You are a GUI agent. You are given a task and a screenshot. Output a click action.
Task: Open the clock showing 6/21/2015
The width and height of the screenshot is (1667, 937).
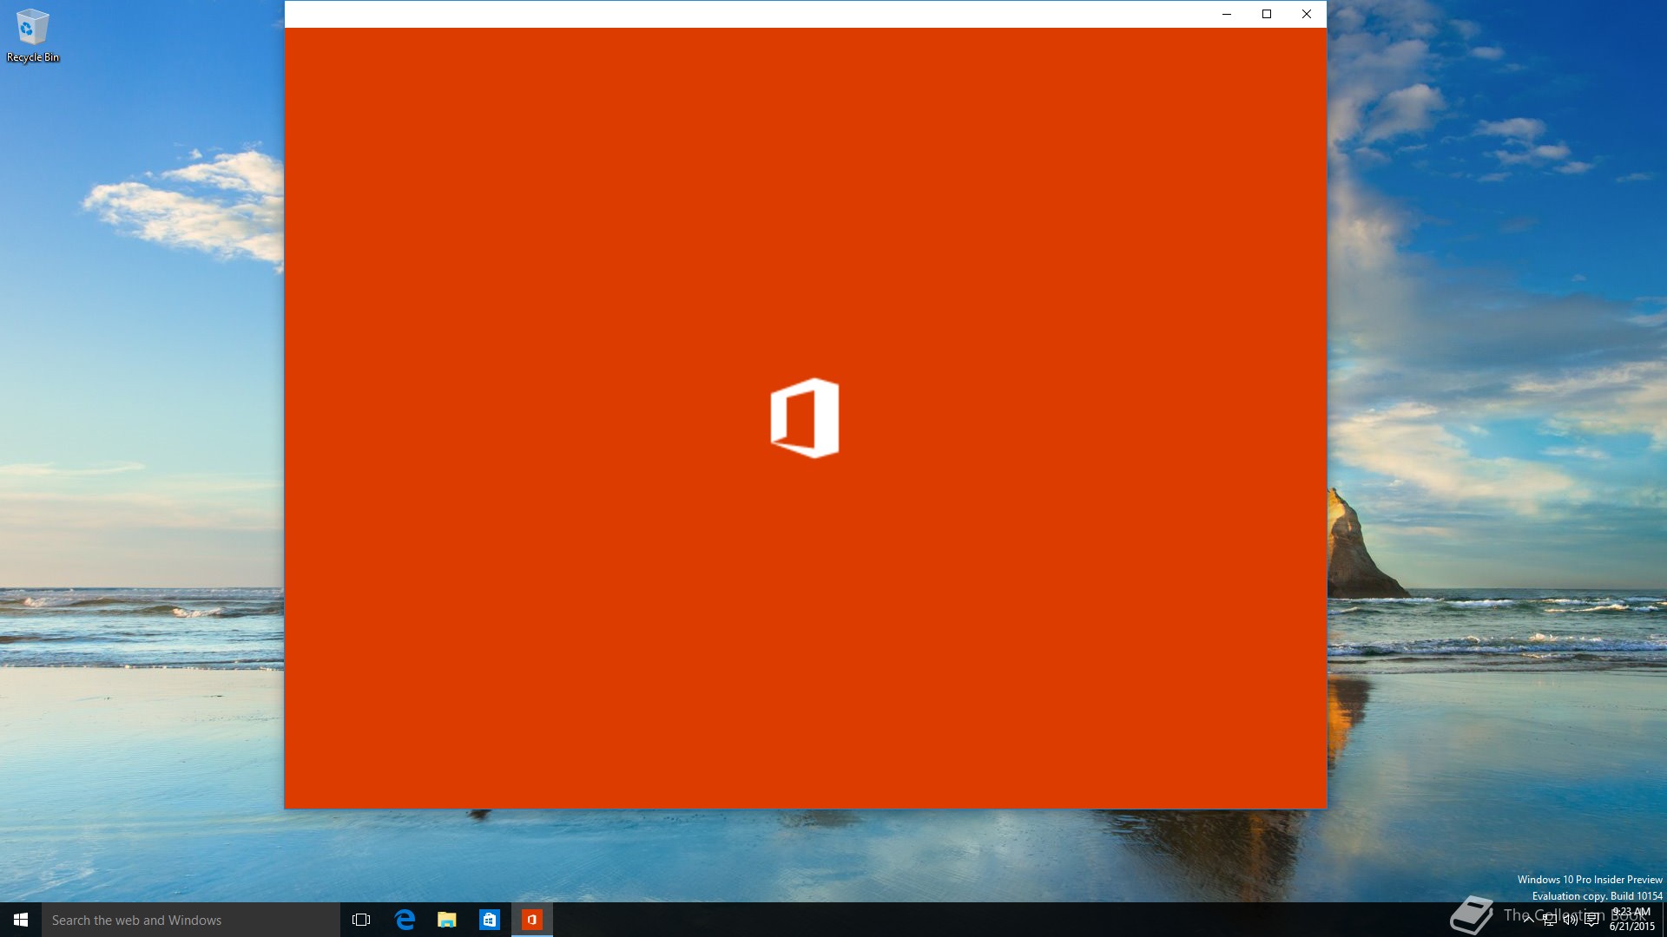[1632, 920]
